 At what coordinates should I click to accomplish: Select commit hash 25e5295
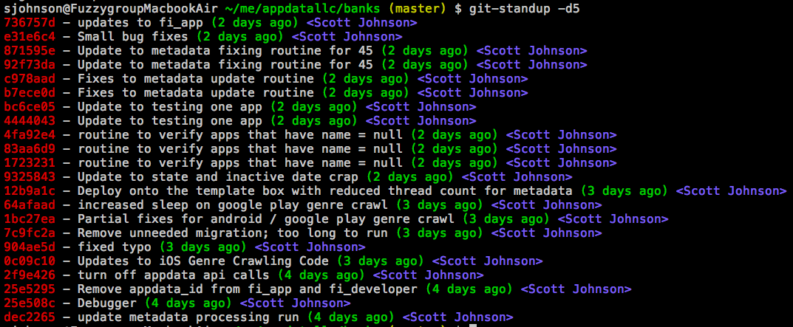click(x=30, y=289)
